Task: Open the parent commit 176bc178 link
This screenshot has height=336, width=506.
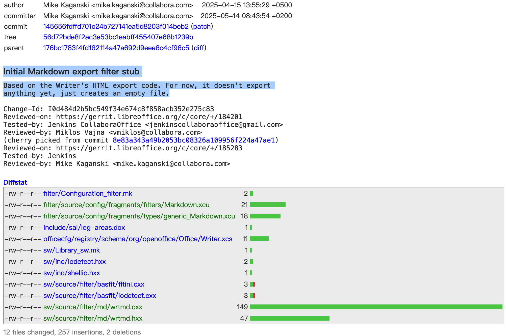Action: (x=116, y=48)
